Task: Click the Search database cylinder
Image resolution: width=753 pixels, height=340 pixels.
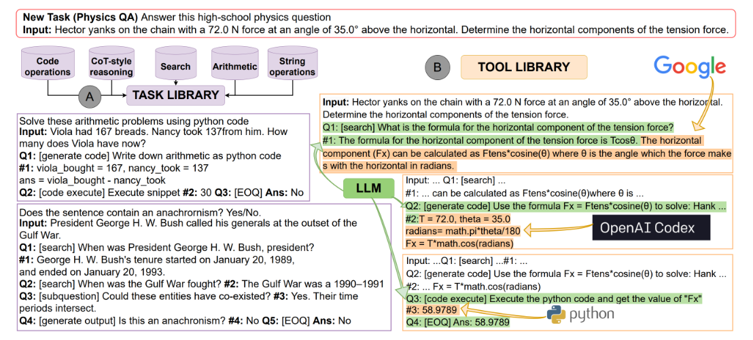Action: pos(175,66)
